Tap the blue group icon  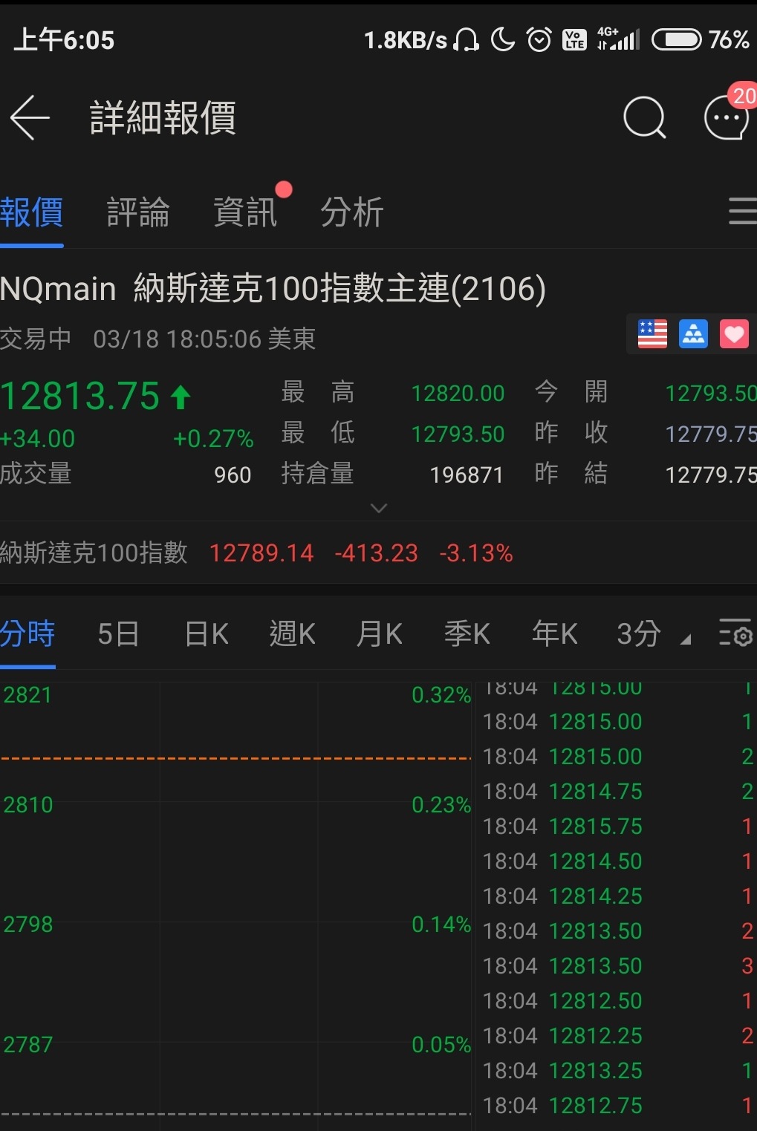pos(693,334)
